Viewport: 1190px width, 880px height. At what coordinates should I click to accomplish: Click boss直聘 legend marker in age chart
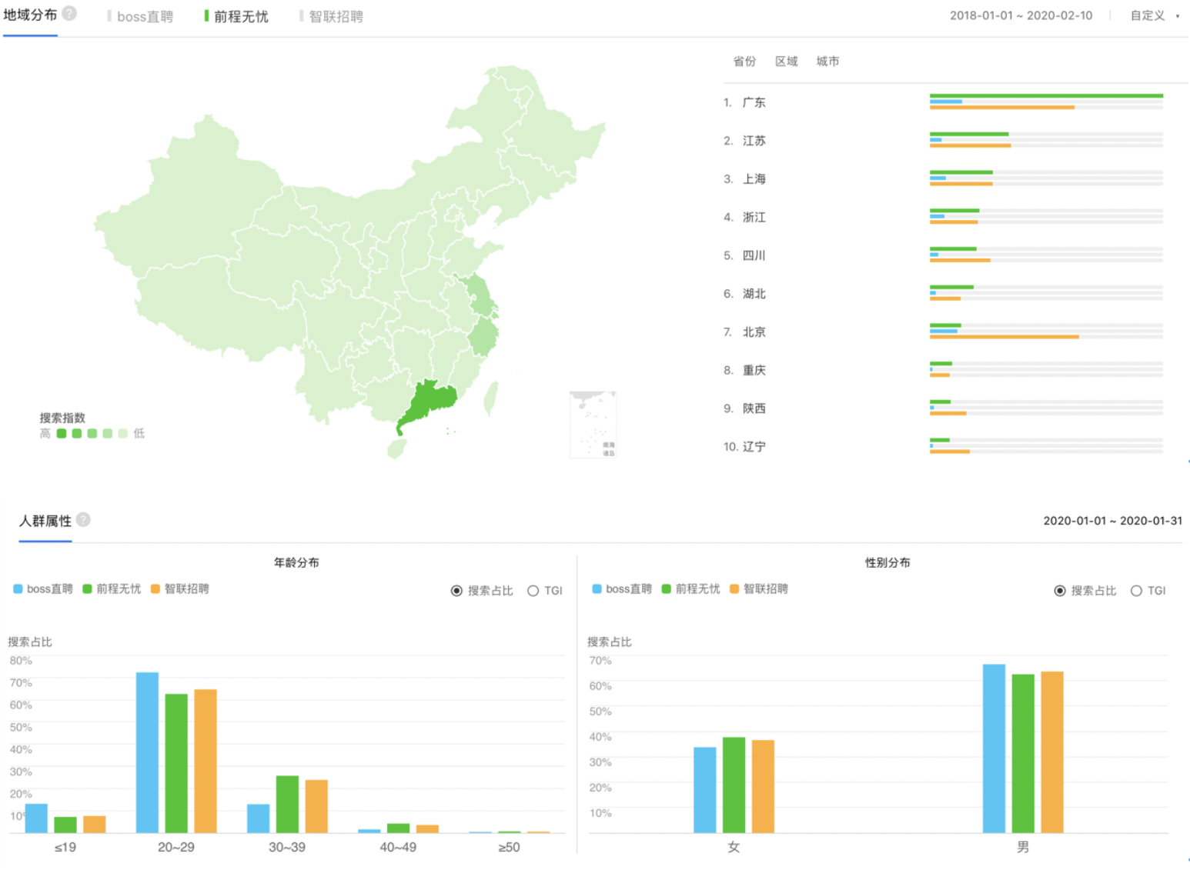tap(17, 589)
